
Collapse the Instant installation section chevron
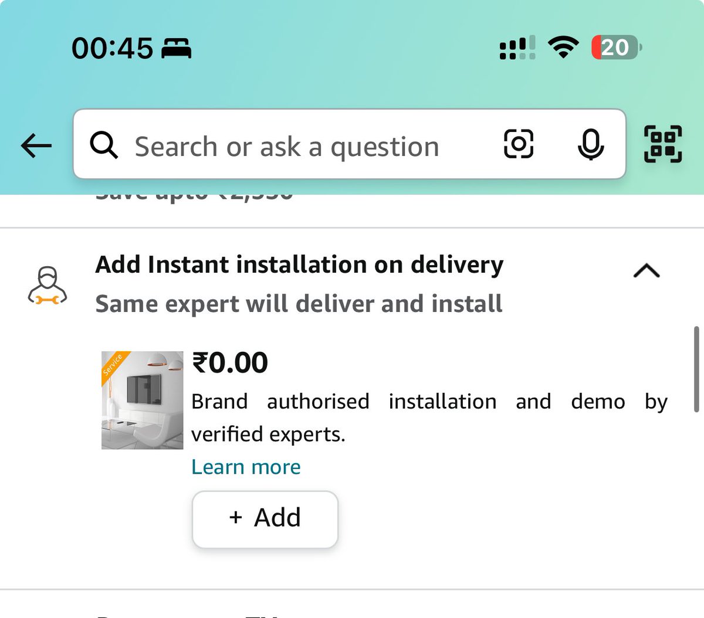(647, 271)
